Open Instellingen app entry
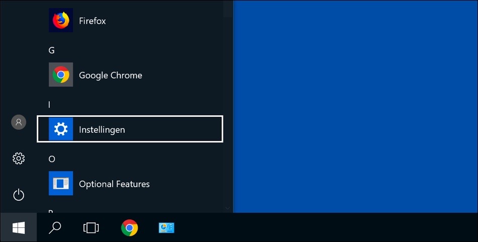Screen dimensions: 478x242 point(130,129)
